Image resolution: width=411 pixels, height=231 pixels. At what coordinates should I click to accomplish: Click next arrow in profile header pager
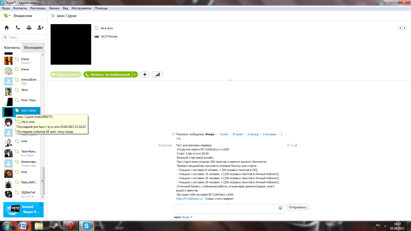405,28
